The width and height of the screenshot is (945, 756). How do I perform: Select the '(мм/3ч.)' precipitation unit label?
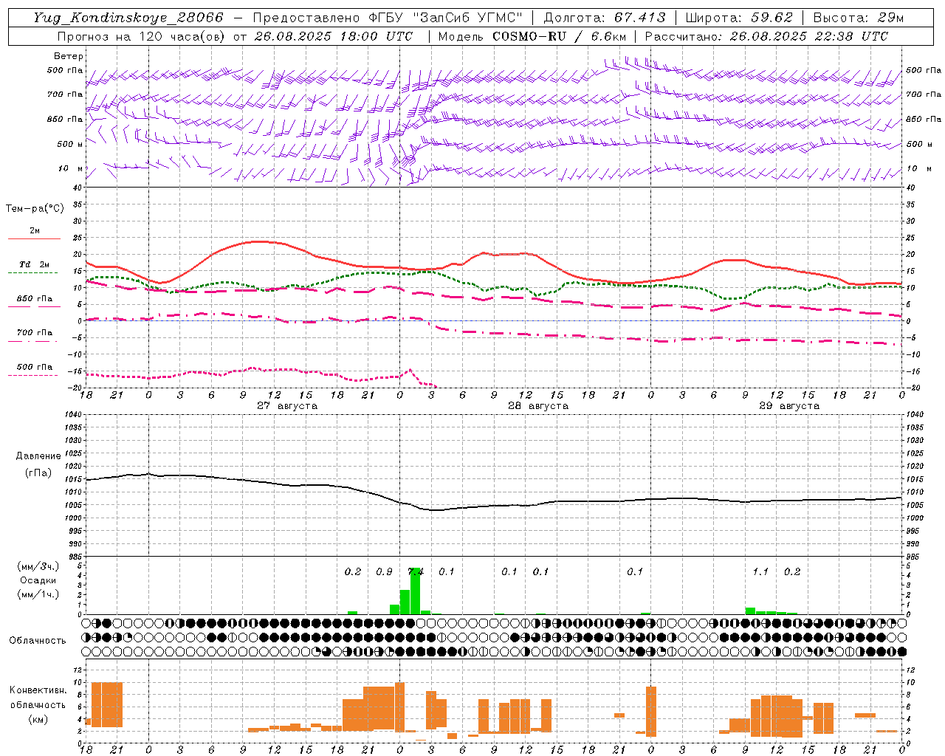coord(38,567)
